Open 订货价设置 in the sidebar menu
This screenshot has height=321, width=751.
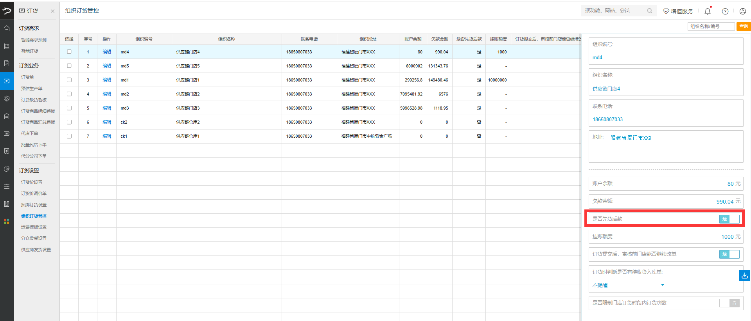32,182
